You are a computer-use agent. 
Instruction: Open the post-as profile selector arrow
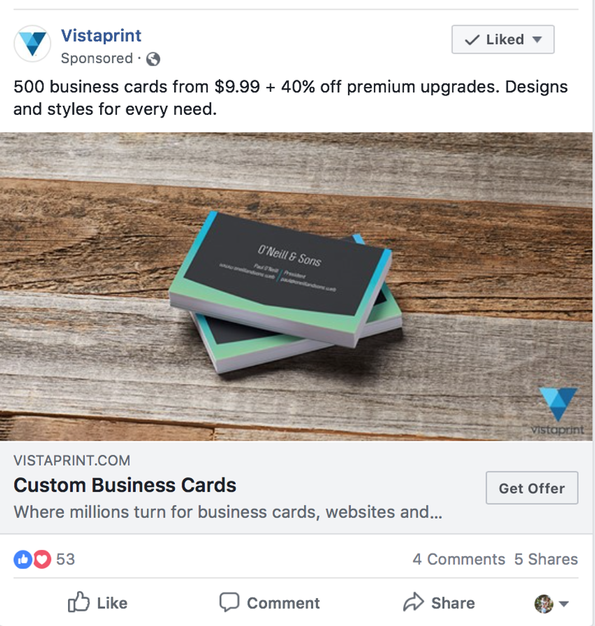pyautogui.click(x=564, y=604)
